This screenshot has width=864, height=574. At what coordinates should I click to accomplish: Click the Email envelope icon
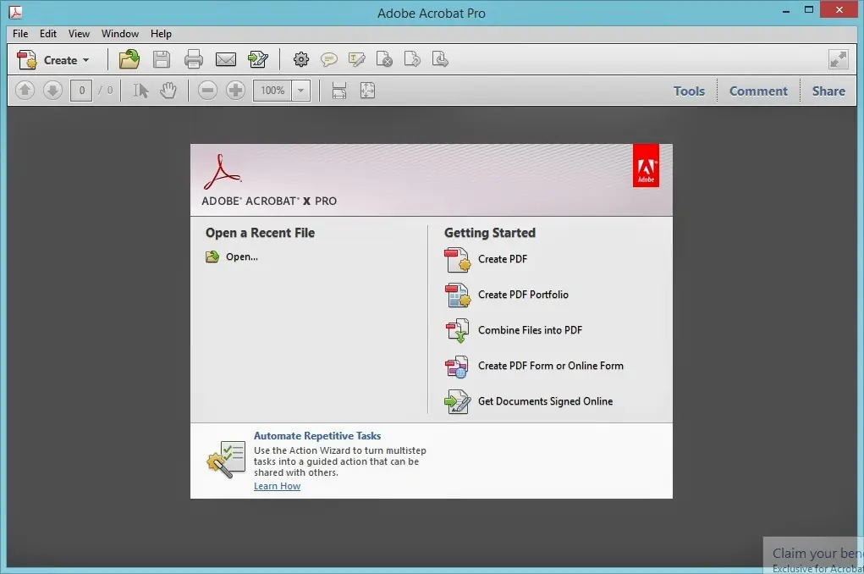click(225, 59)
